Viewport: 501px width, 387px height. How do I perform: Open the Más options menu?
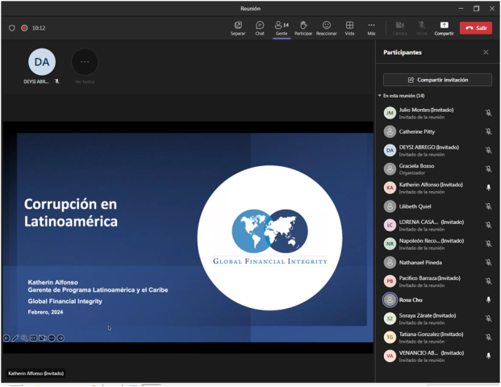pos(371,28)
